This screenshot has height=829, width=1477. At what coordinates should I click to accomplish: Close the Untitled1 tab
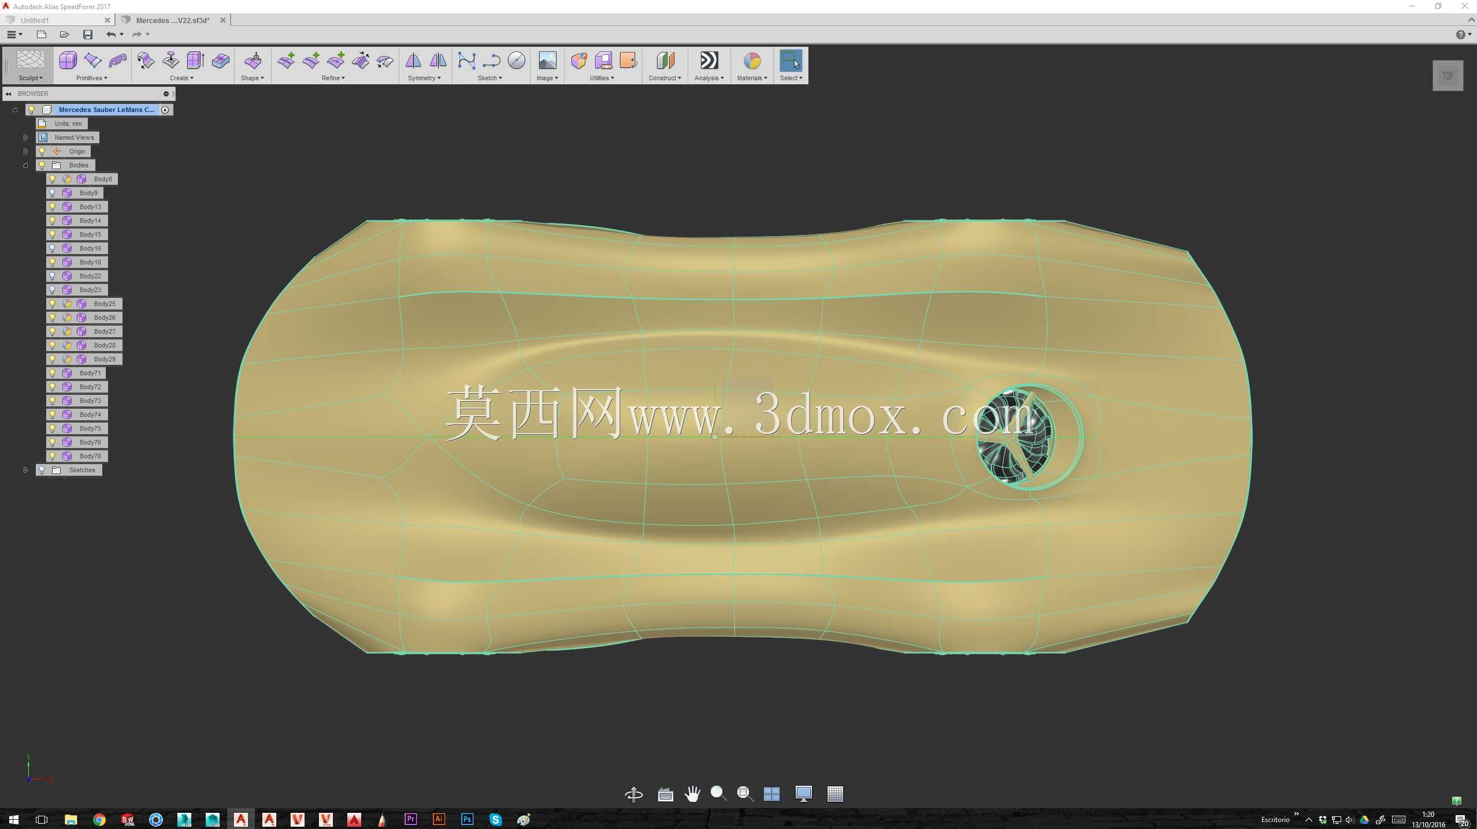pos(107,20)
